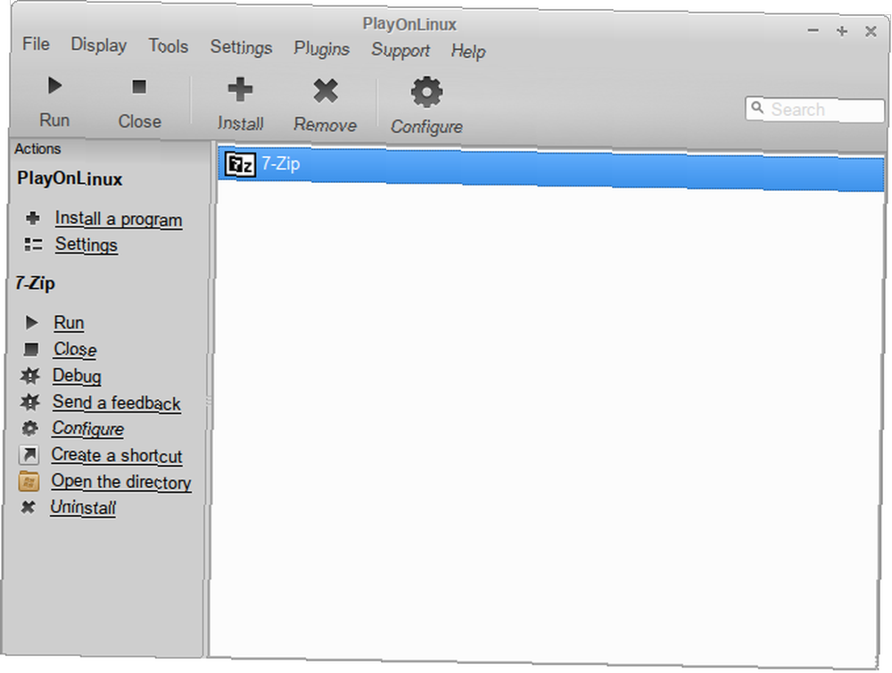Image resolution: width=892 pixels, height=673 pixels.
Task: Open the Tools menu
Action: coord(168,46)
